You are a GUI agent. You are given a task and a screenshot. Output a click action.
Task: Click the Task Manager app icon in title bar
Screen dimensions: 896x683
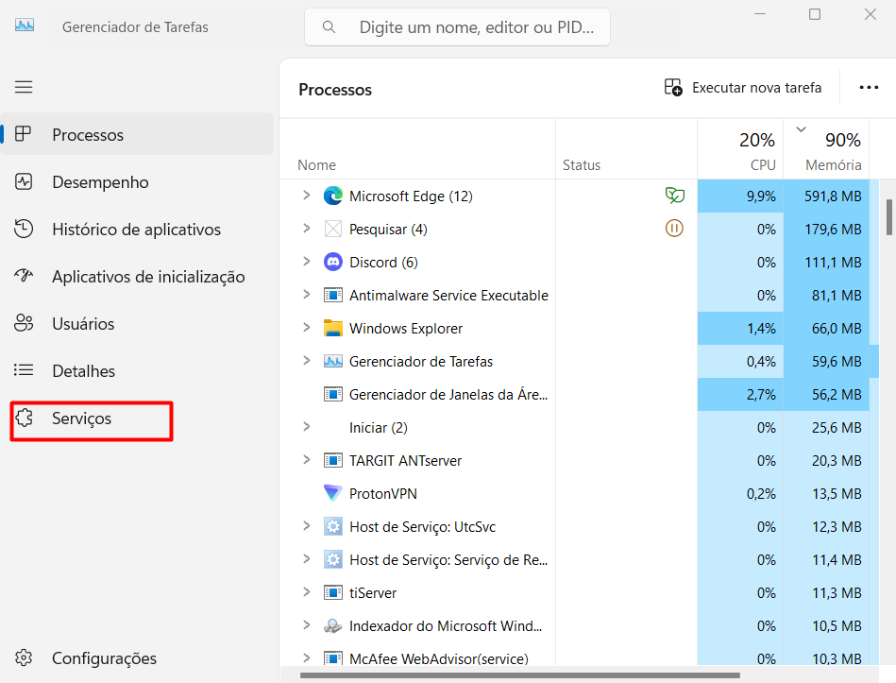click(x=24, y=26)
